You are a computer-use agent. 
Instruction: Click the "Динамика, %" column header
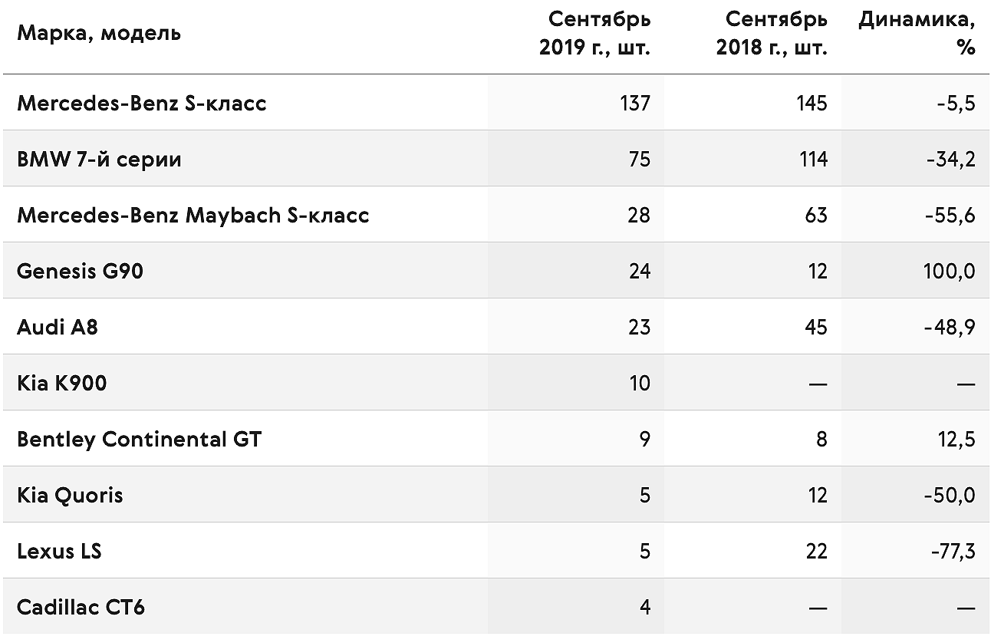(x=917, y=33)
